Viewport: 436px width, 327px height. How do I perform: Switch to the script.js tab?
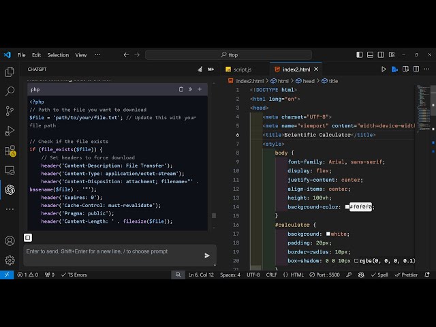click(x=242, y=69)
